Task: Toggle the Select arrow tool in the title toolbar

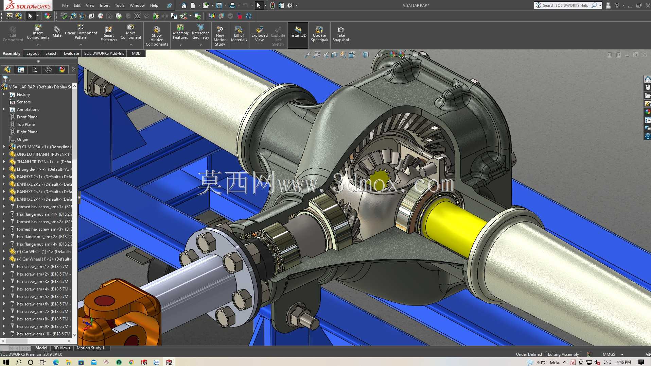Action: pyautogui.click(x=259, y=5)
